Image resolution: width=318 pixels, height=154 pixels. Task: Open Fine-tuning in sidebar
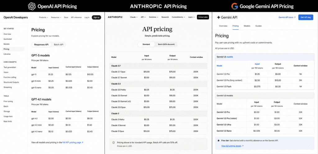tap(8, 101)
